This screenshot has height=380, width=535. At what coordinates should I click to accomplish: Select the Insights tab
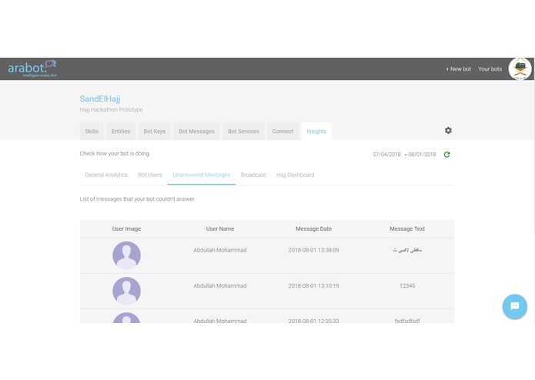pos(316,132)
